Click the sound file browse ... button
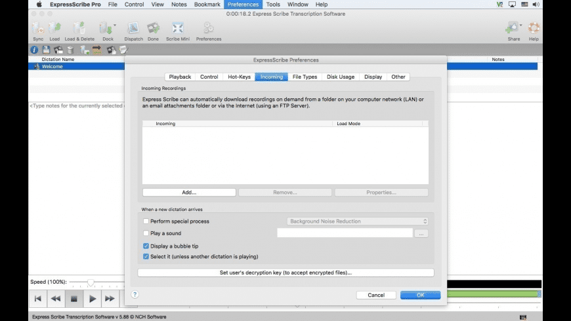The width and height of the screenshot is (571, 321). tap(421, 233)
